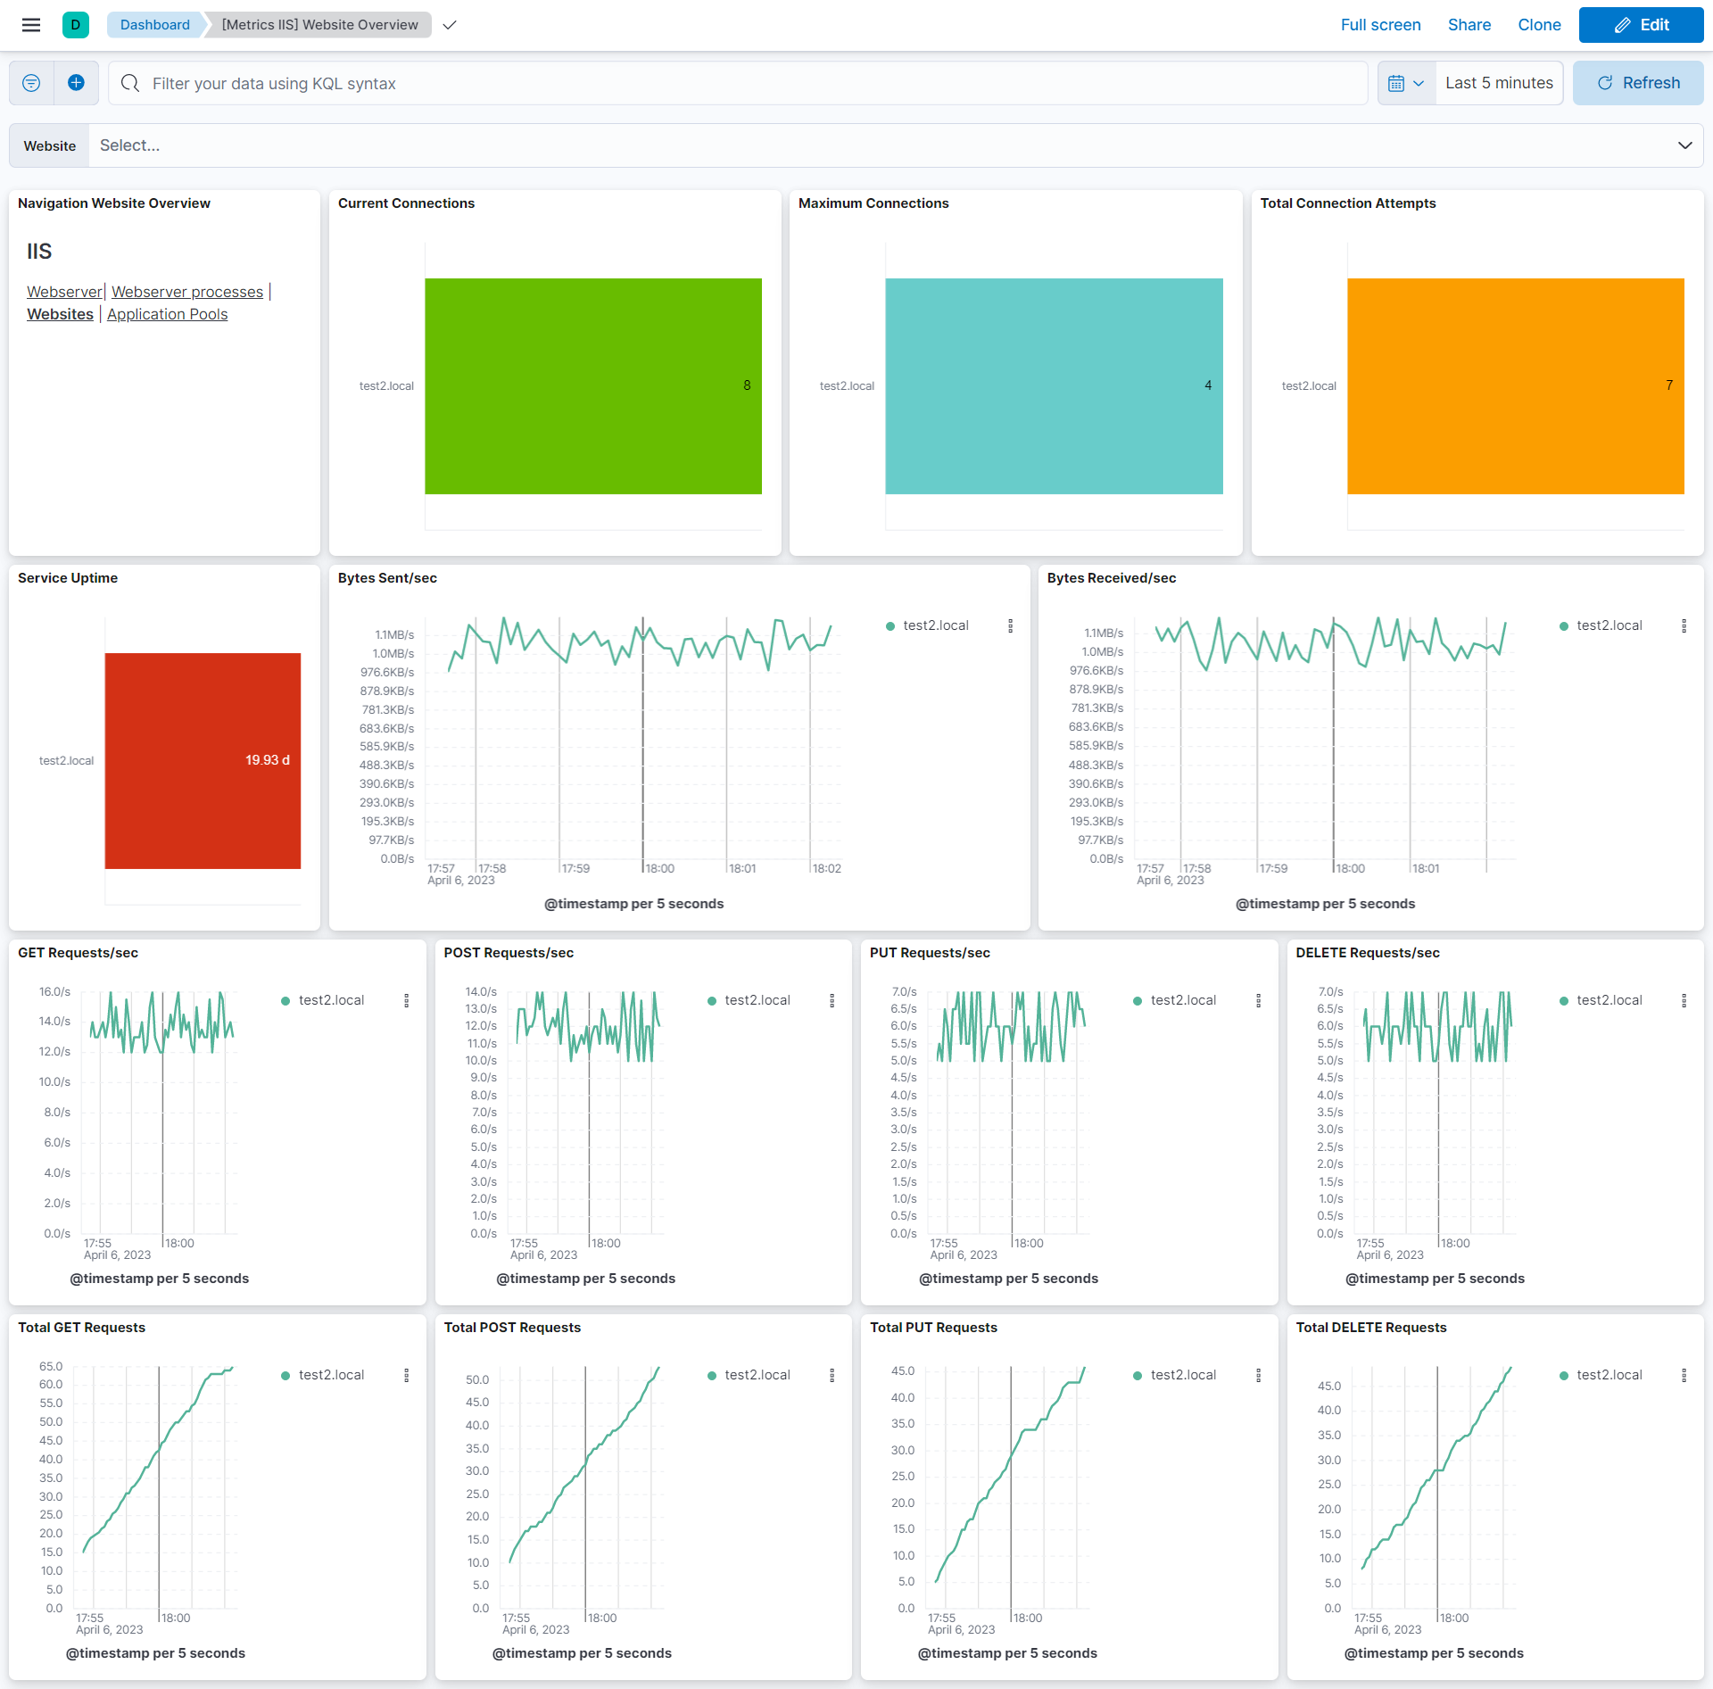
Task: Click the add filter plus icon
Action: pyautogui.click(x=77, y=83)
